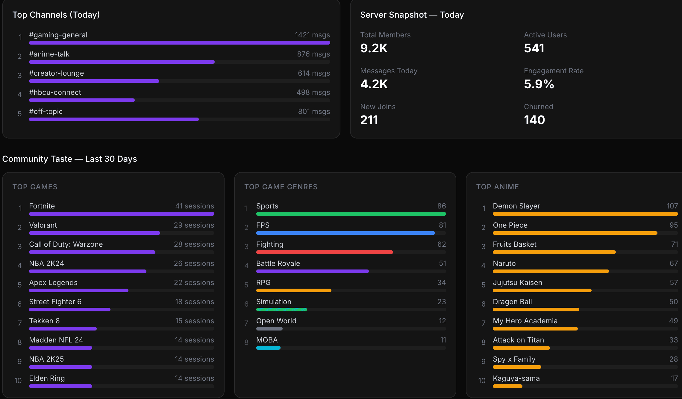The height and width of the screenshot is (399, 682).
Task: Select the 801 msgs value
Action: point(314,112)
